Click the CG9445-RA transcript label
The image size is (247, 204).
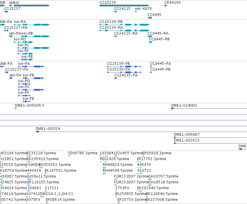click(x=158, y=33)
